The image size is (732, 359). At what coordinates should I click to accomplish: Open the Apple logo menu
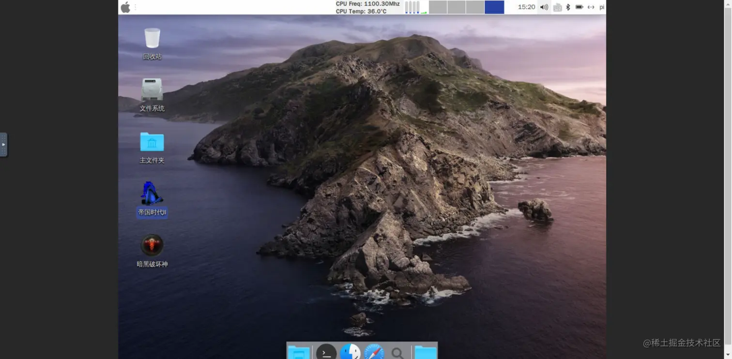click(125, 7)
